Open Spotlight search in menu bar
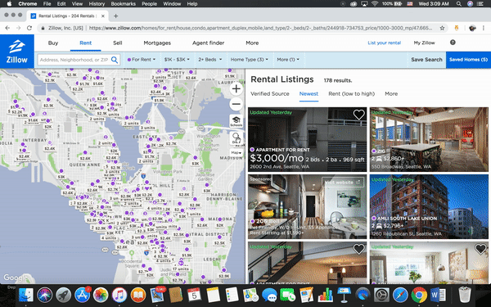 click(x=458, y=4)
